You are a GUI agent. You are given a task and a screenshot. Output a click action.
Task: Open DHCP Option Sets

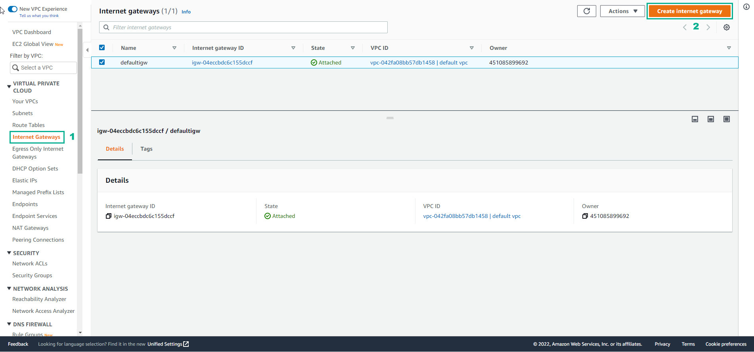pos(35,168)
